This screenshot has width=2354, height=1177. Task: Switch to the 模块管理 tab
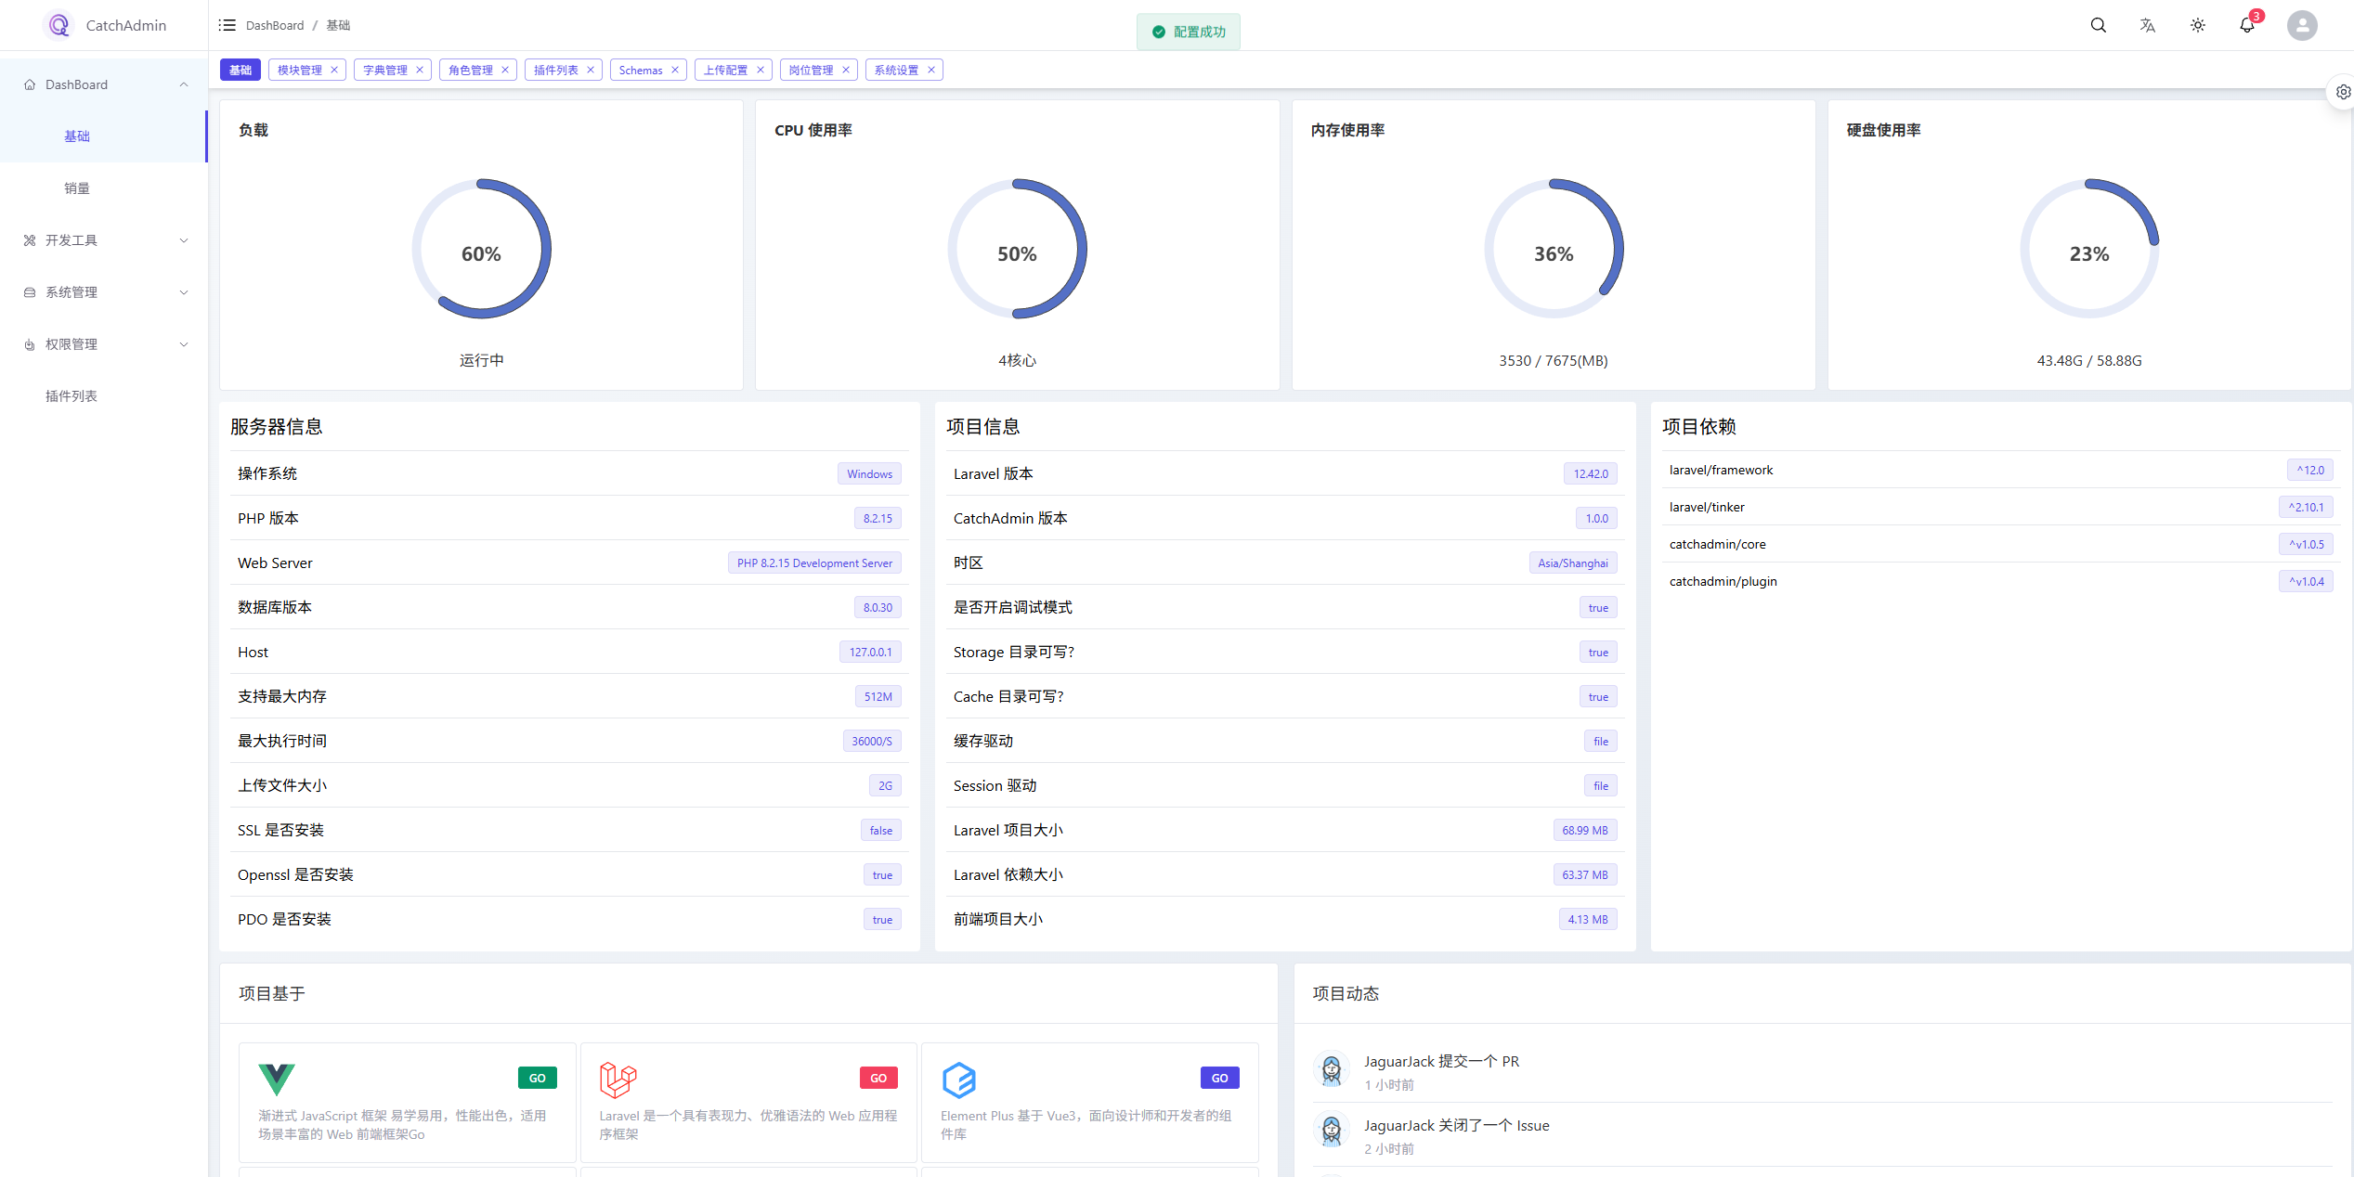point(300,70)
